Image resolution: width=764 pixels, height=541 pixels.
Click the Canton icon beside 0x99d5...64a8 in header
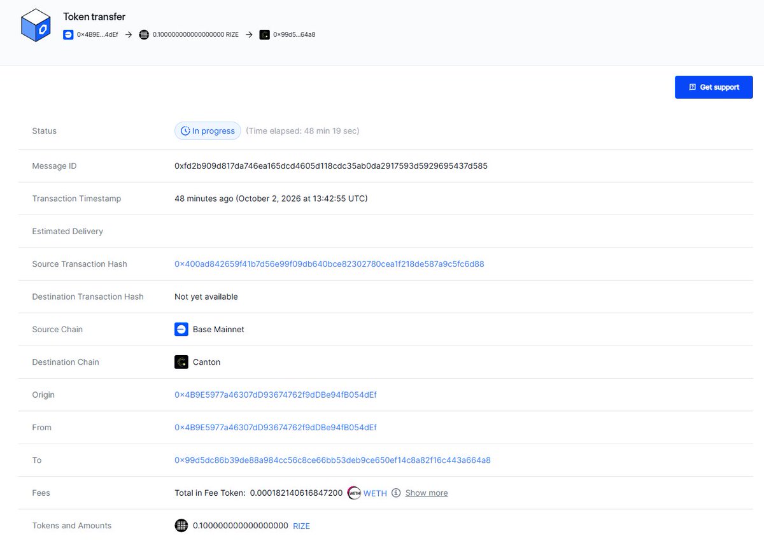click(x=264, y=35)
